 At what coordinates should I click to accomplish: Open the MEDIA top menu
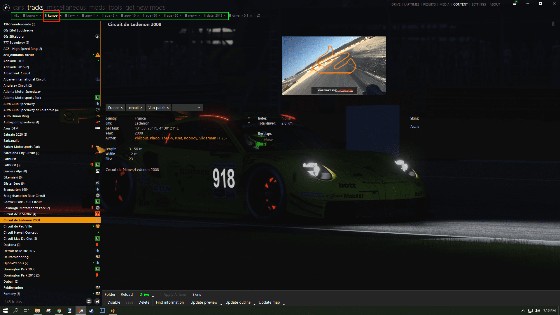click(444, 4)
